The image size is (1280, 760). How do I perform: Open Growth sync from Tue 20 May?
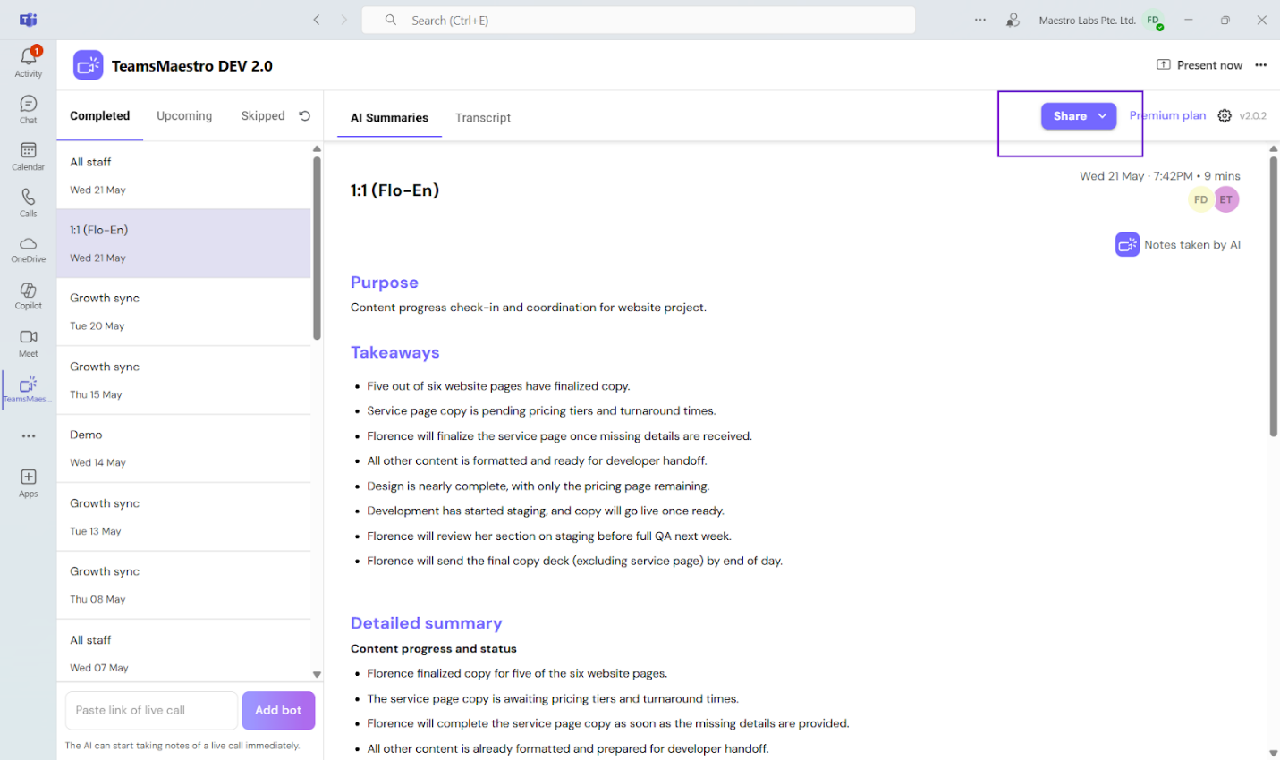pyautogui.click(x=184, y=312)
